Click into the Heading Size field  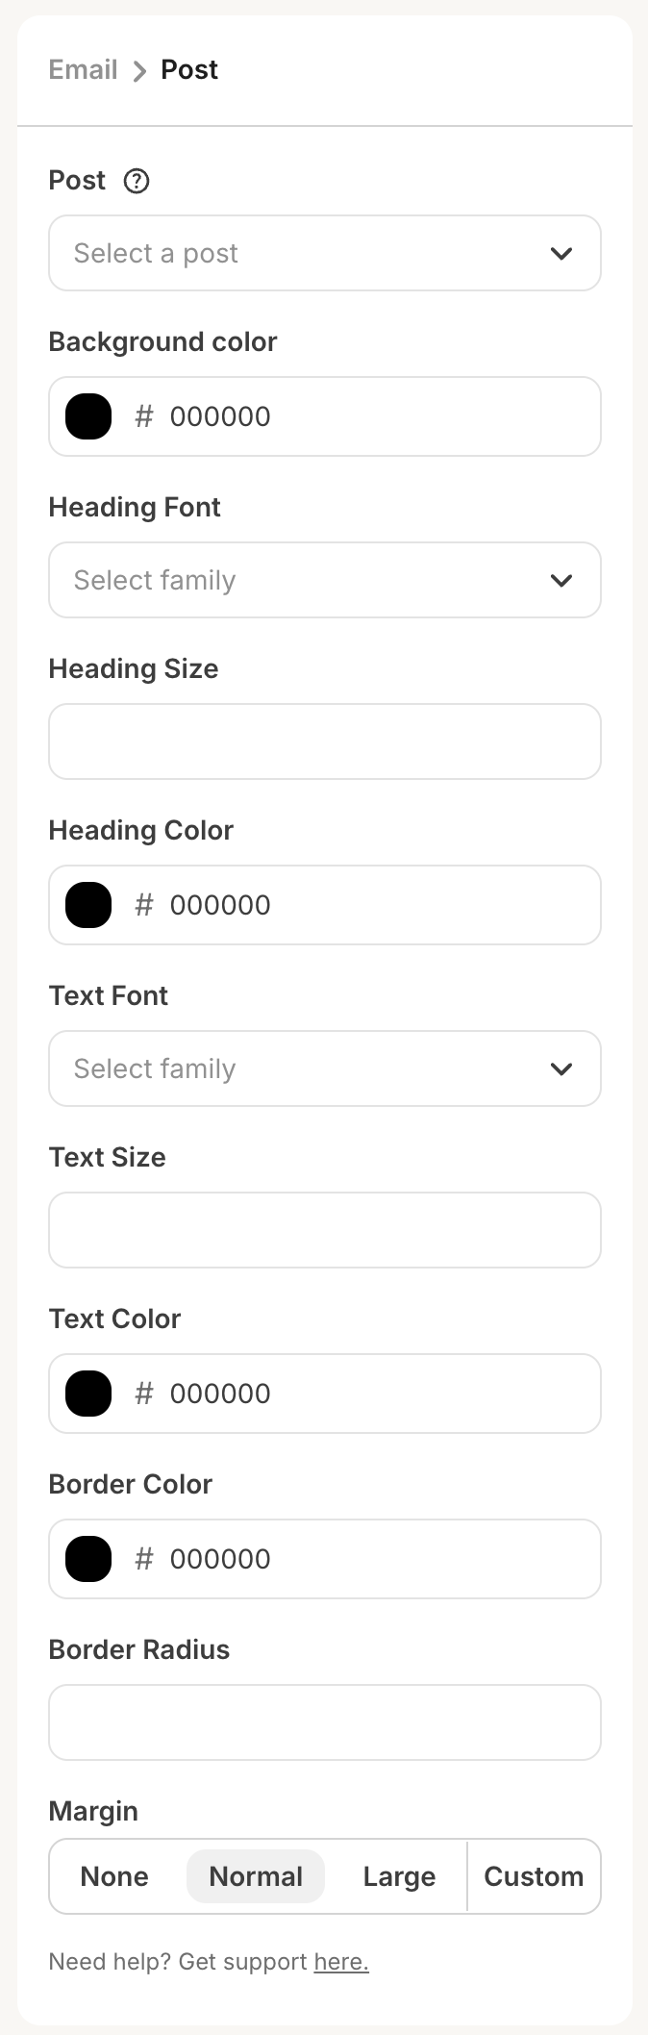click(325, 741)
